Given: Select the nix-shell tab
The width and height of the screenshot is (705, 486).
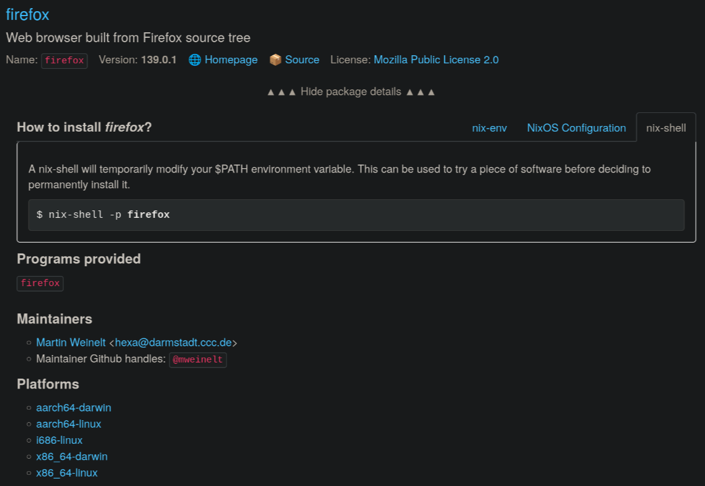Looking at the screenshot, I should [666, 128].
